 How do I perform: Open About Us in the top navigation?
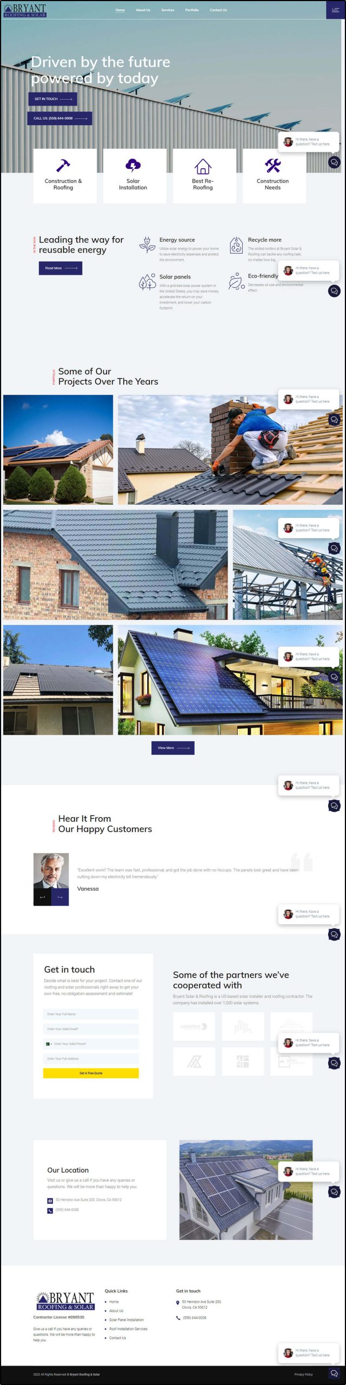143,10
